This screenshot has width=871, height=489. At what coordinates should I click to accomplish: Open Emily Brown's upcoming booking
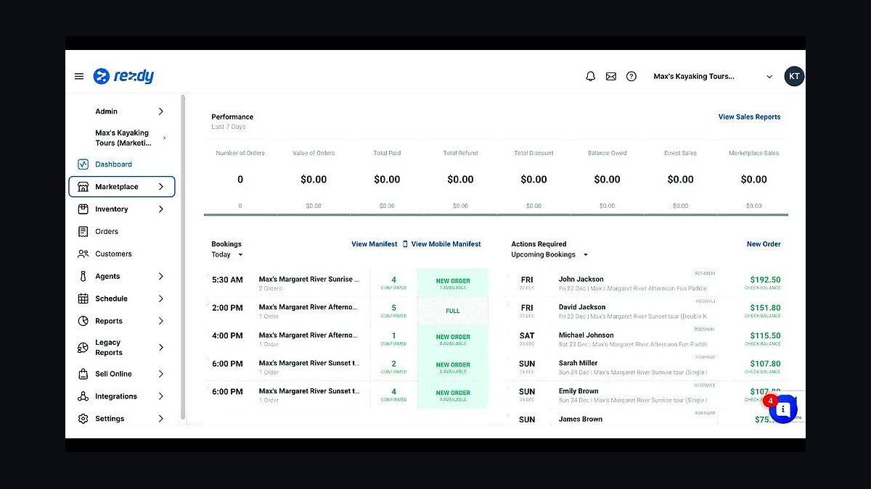578,391
